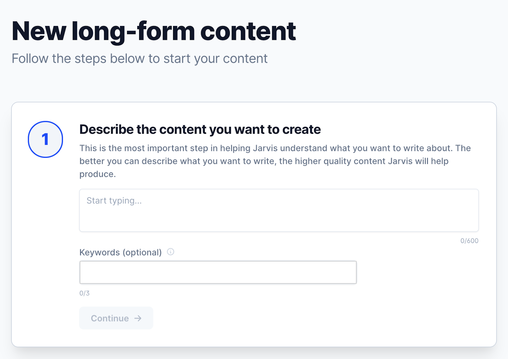Select the Describe the content heading

pyautogui.click(x=200, y=129)
